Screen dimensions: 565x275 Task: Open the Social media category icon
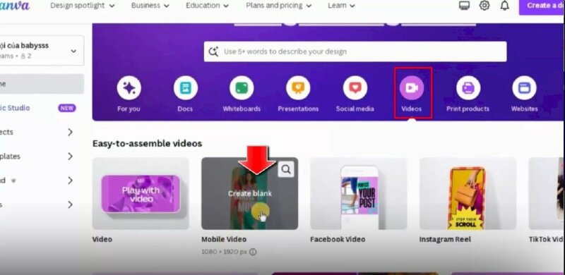pos(355,88)
